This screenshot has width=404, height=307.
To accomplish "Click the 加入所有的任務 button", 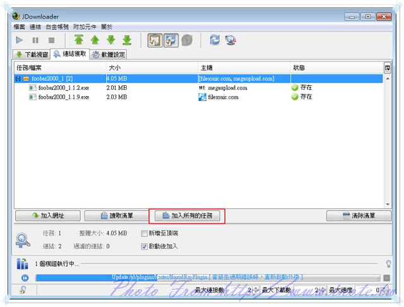I will tap(187, 216).
